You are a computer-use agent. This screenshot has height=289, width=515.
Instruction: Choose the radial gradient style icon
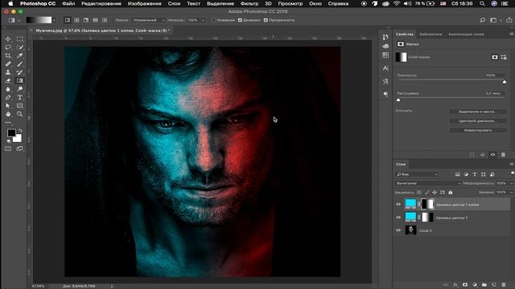click(x=76, y=20)
